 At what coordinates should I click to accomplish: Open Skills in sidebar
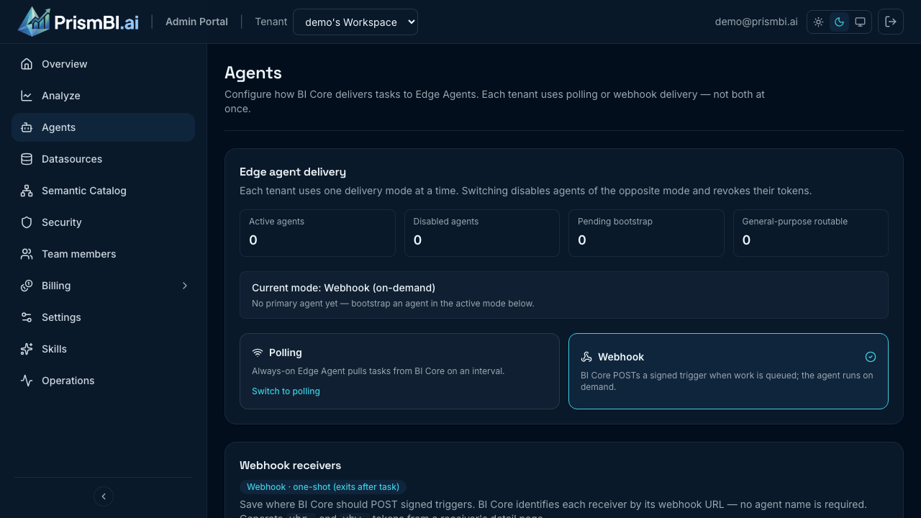point(104,349)
